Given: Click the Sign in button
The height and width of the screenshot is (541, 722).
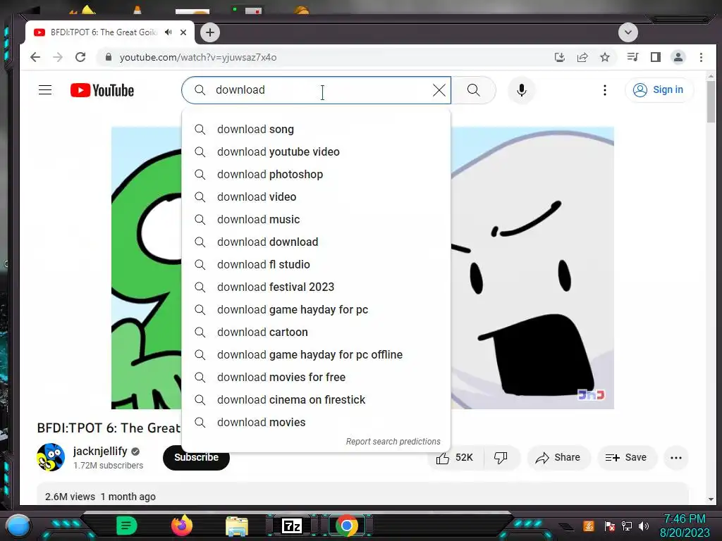Looking at the screenshot, I should (659, 89).
